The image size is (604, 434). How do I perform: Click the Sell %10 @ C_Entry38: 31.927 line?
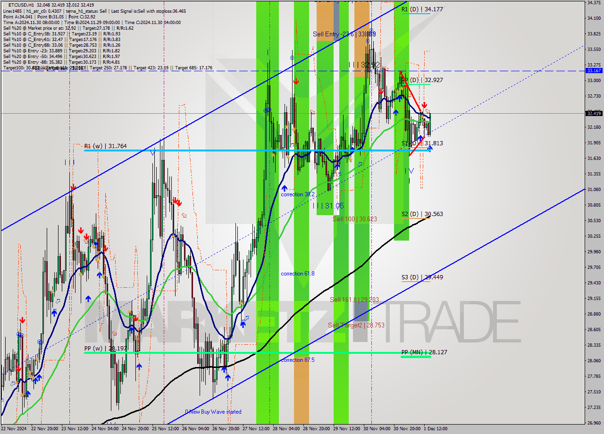(x=61, y=33)
